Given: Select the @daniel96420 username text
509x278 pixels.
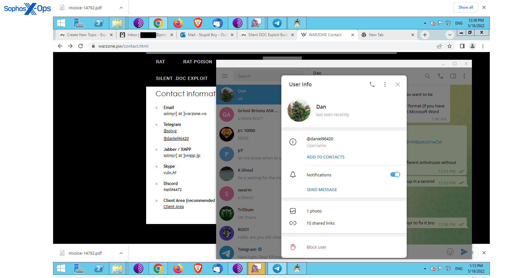Looking at the screenshot, I should 320,139.
